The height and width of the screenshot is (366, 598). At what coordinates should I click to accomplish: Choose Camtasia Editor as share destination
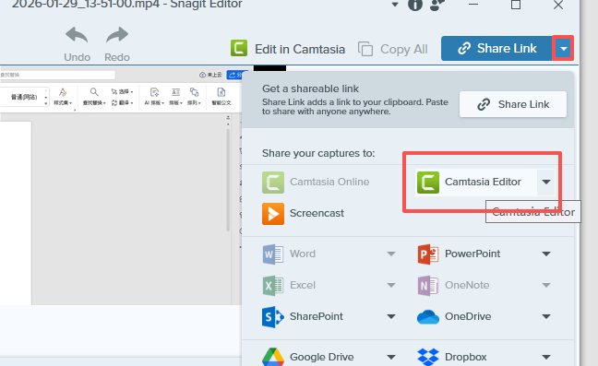click(475, 182)
